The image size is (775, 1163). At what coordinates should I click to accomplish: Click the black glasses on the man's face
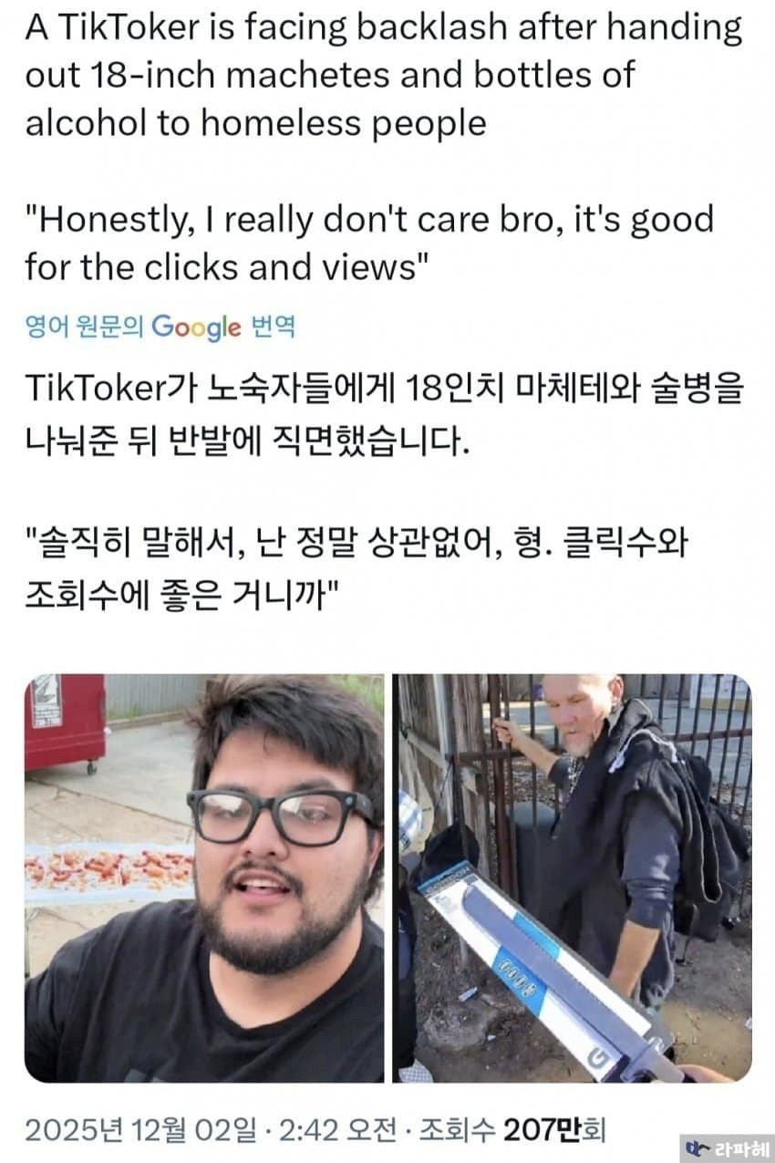point(281,815)
